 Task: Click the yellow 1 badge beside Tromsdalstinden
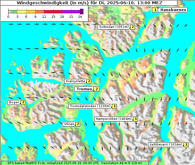(x=114, y=106)
